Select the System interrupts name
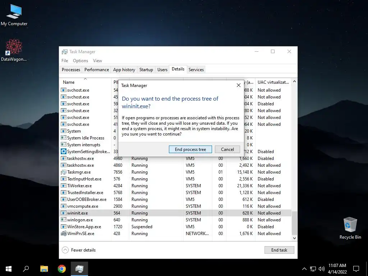Image resolution: width=368 pixels, height=276 pixels. (x=84, y=145)
